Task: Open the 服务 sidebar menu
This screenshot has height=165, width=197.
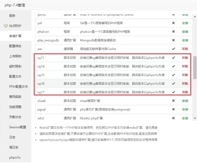Action: pyautogui.click(x=12, y=16)
